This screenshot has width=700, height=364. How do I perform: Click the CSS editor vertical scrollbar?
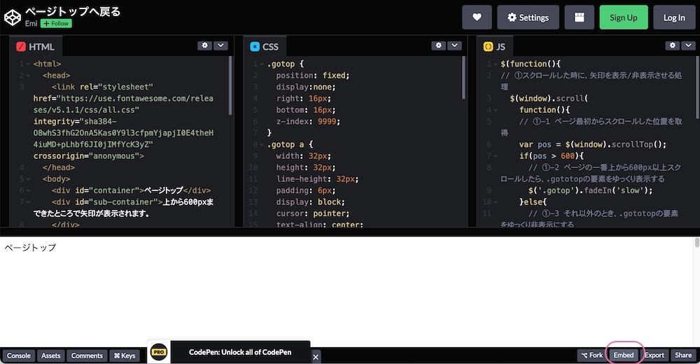464,78
